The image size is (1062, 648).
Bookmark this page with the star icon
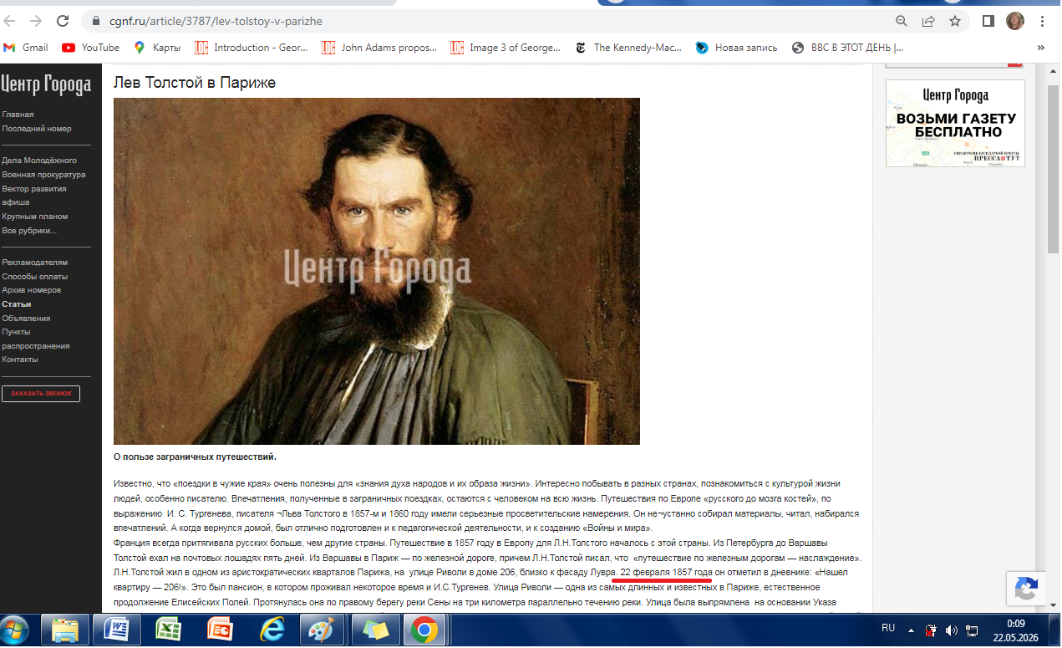click(x=954, y=21)
